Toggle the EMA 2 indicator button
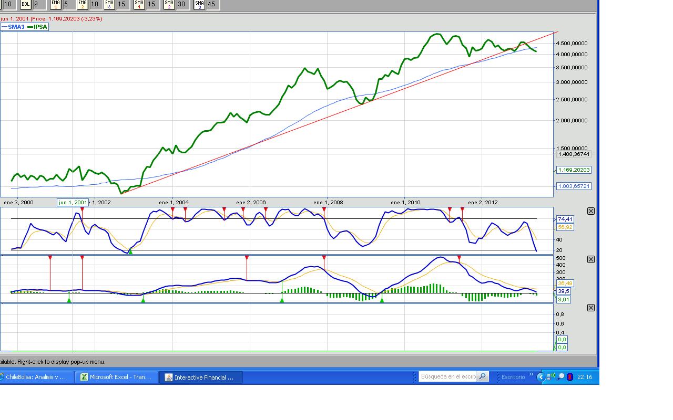Image resolution: width=673 pixels, height=420 pixels. 82,4
